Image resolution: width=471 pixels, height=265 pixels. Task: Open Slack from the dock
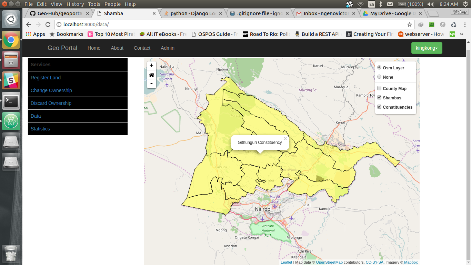[x=11, y=80]
